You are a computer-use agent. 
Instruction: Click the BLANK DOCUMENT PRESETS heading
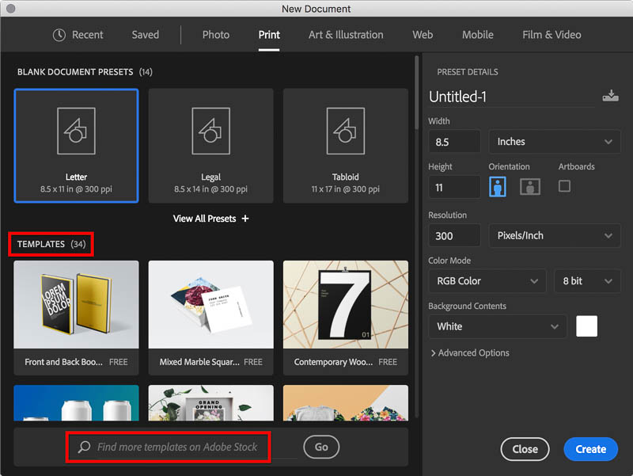click(x=75, y=72)
